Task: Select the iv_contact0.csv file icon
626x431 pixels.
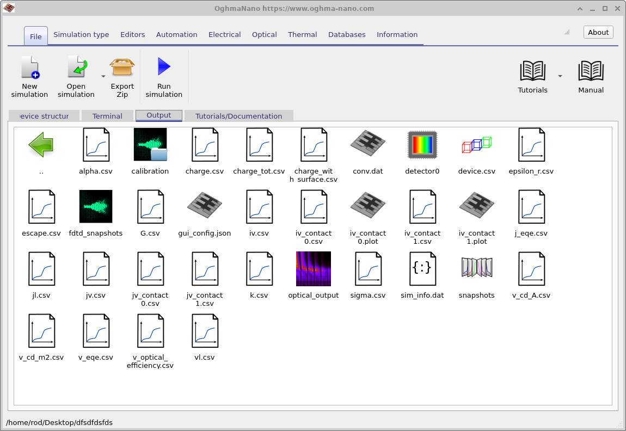Action: tap(314, 207)
